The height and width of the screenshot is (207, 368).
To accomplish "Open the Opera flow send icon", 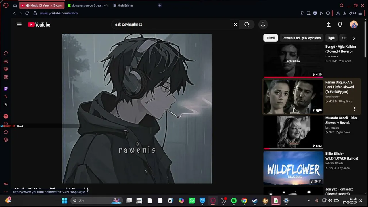I will click(x=321, y=13).
